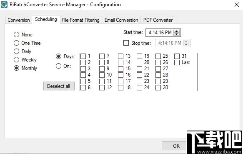
Task: Decrease Stop time with the down arrow
Action: pyautogui.click(x=186, y=45)
